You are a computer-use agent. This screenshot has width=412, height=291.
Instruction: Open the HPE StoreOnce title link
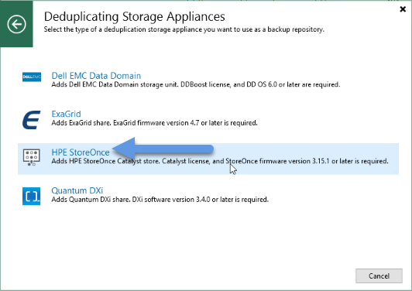point(81,152)
